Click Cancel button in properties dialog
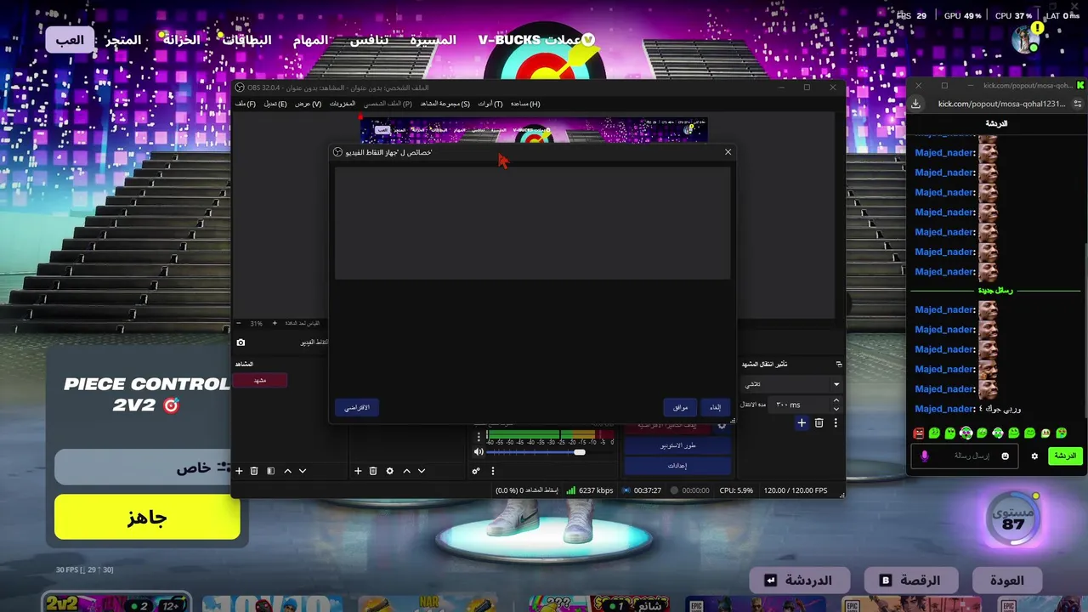Screen dimensions: 1088x612 (716, 407)
